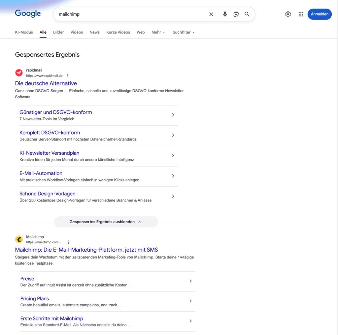Open three-dot menu beside Mailchimp URL
Viewport: 338px width, 335px height.
[x=69, y=242]
